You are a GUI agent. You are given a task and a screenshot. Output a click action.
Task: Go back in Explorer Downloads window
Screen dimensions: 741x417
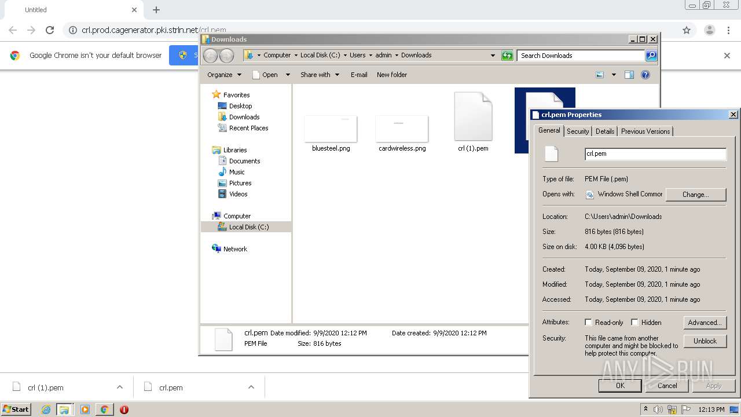211,56
